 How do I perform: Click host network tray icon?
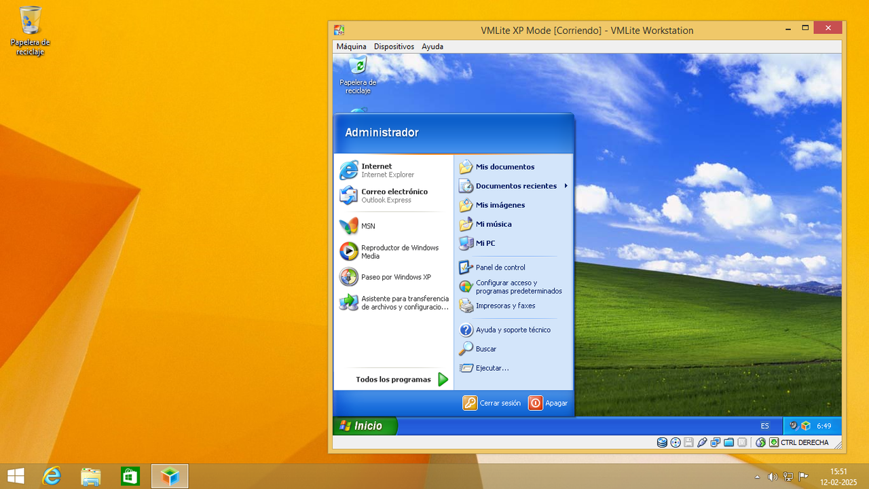coord(788,477)
